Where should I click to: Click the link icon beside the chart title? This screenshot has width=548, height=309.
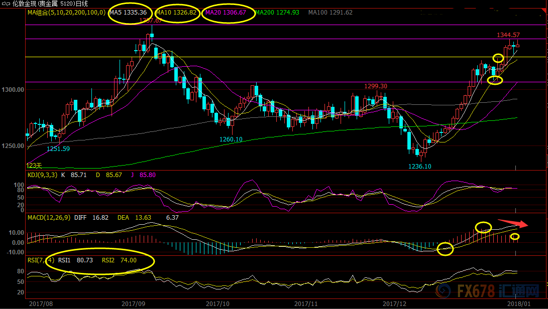4,4
